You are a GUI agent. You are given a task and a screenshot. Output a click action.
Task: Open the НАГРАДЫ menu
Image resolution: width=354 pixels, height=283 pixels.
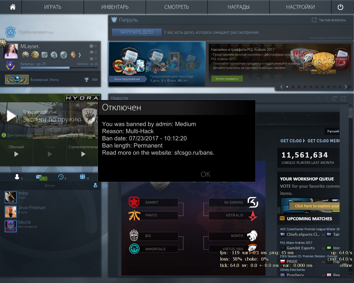coord(238,7)
